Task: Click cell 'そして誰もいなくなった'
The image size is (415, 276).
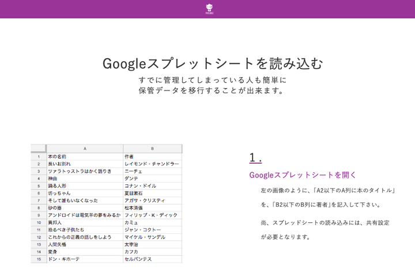Action: (x=85, y=201)
